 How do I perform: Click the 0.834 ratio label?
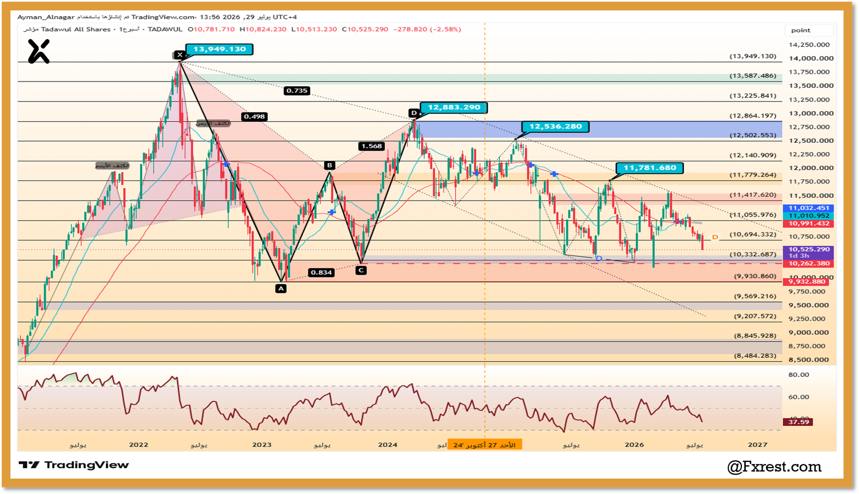click(x=321, y=272)
